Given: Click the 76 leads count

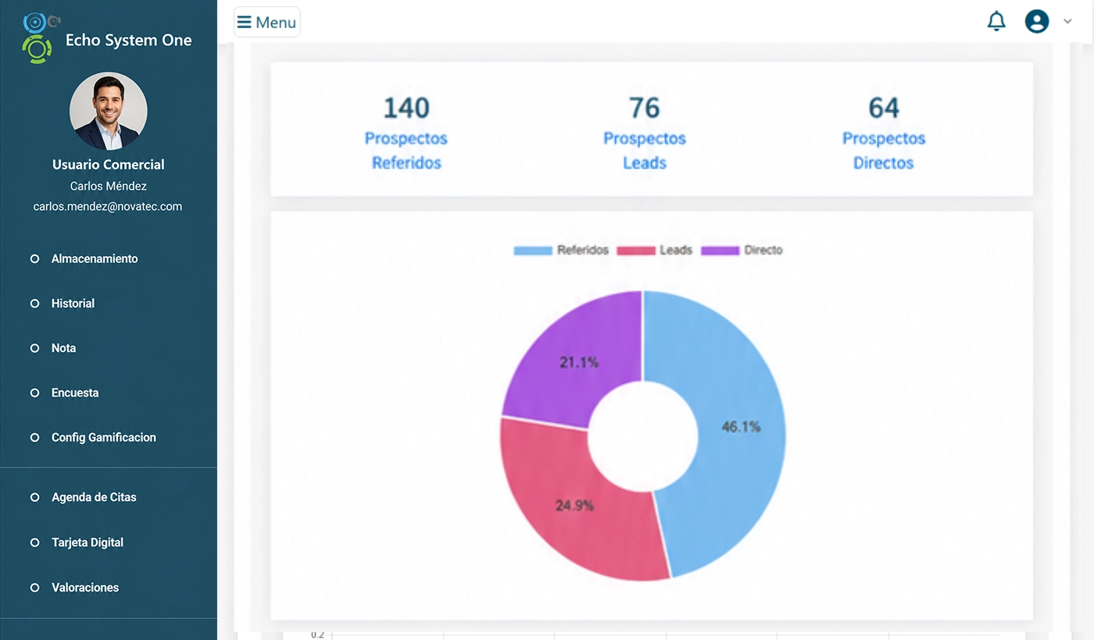Looking at the screenshot, I should (x=645, y=108).
